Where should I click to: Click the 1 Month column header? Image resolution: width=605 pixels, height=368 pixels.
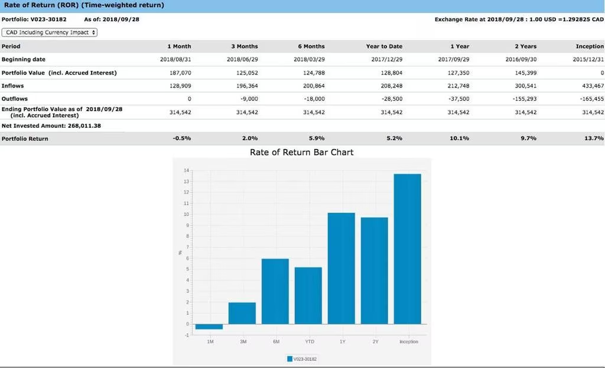pyautogui.click(x=180, y=46)
